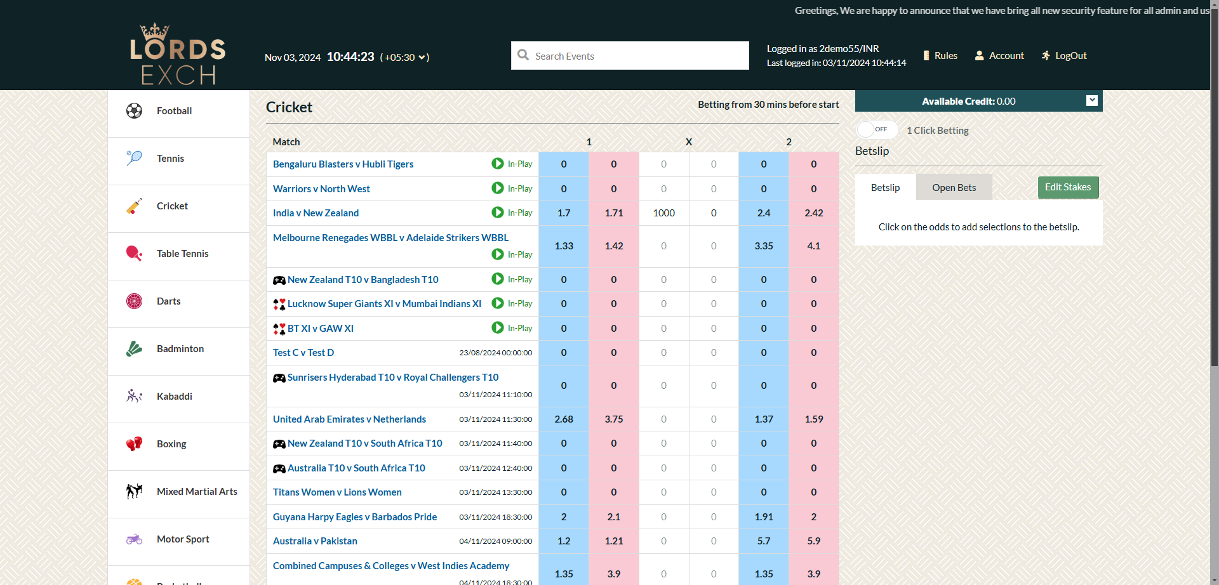Click In-Play icon for India v New Zealand
Screen dimensions: 1219x585
tap(498, 213)
